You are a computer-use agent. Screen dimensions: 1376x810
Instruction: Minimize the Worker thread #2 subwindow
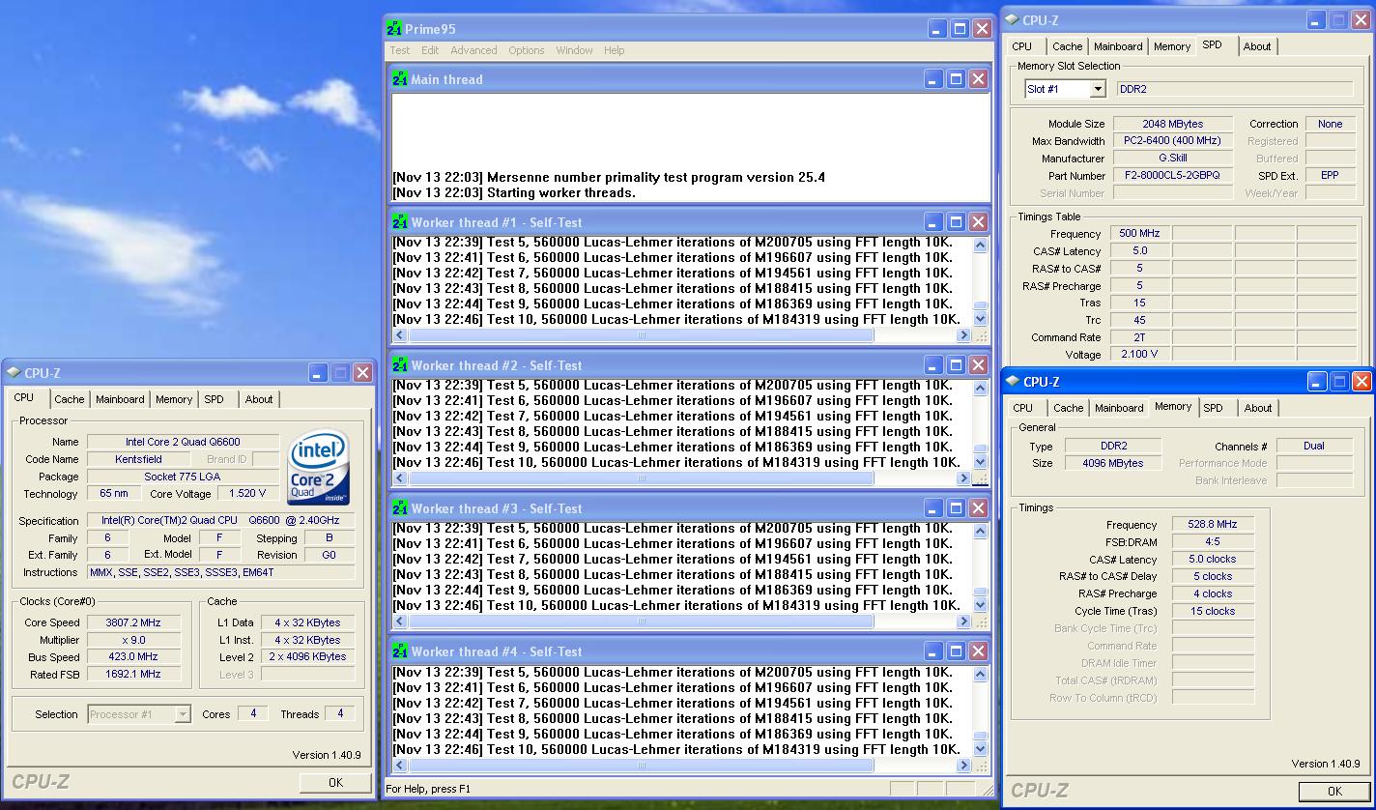(933, 365)
